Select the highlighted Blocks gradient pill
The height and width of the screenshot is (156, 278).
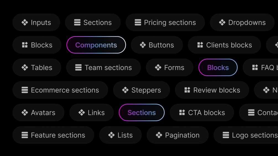pyautogui.click(x=218, y=67)
